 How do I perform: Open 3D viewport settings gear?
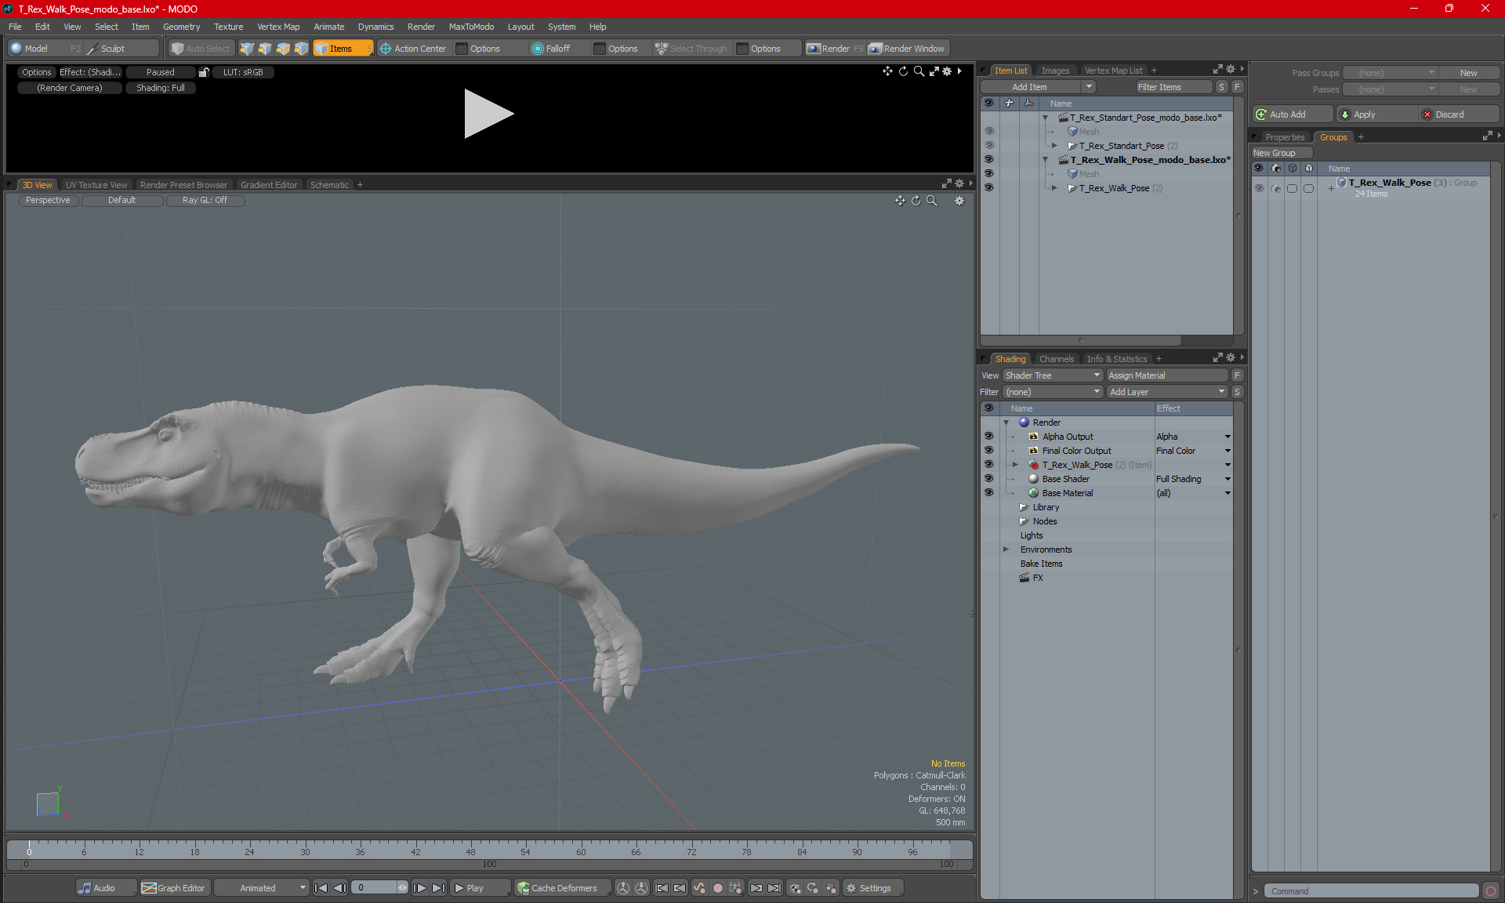tap(959, 201)
